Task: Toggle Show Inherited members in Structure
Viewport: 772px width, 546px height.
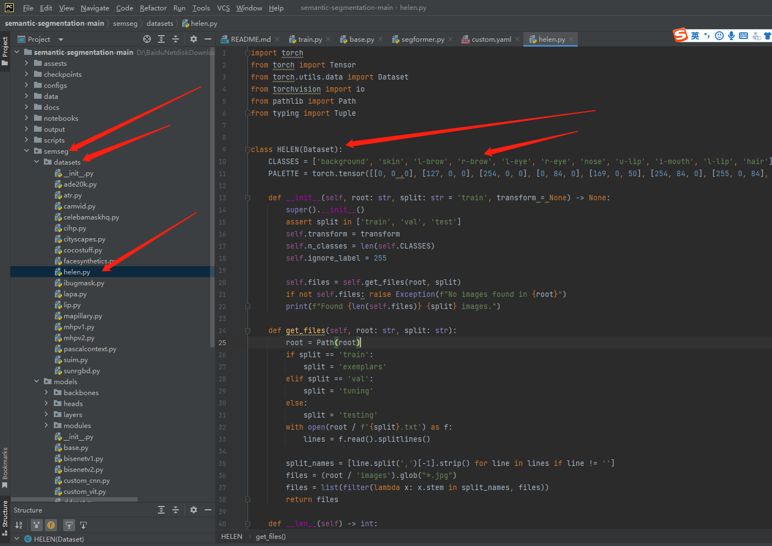Action: click(x=36, y=525)
